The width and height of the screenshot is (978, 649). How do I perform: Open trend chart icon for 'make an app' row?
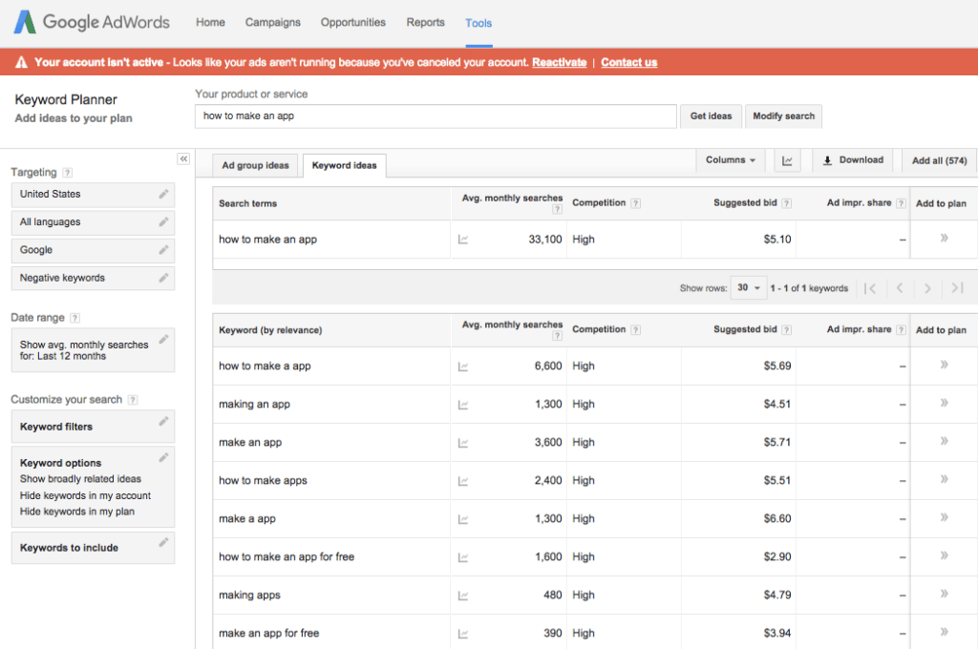[x=463, y=443]
